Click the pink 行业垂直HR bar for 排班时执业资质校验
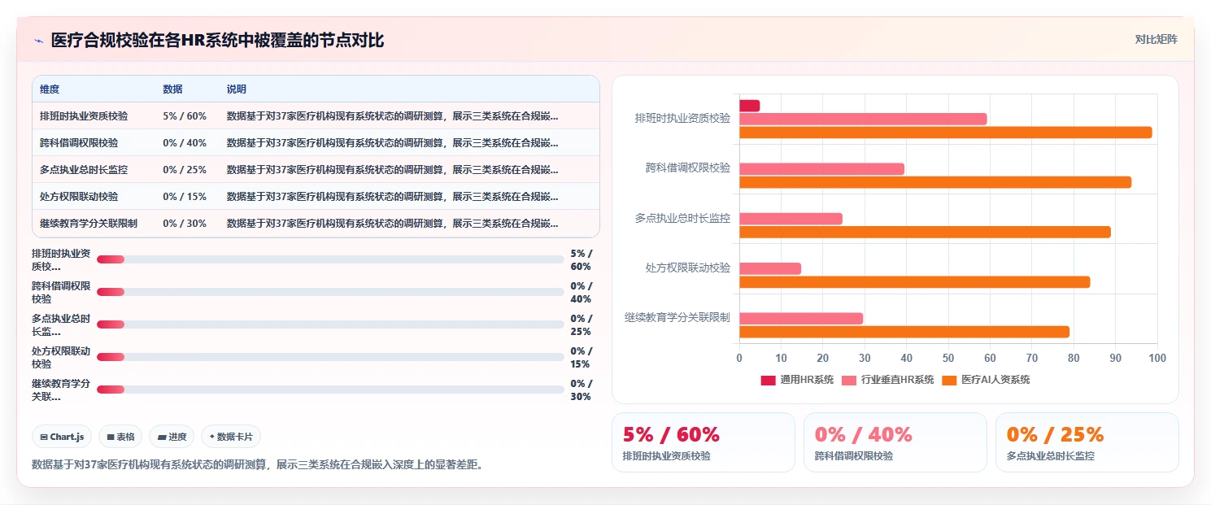Viewport: 1211px width, 505px height. [x=863, y=119]
